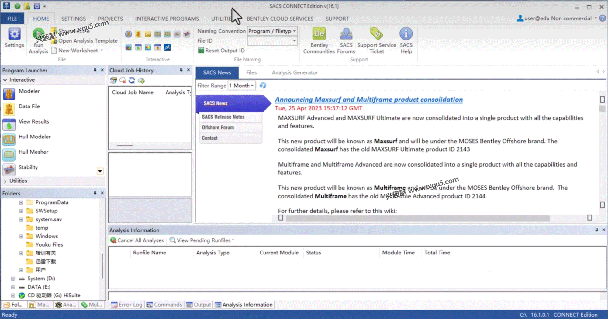Viewport: 608px width, 319px height.
Task: Toggle auto-hide pin on Cloud Job History panel
Action: tap(181, 70)
